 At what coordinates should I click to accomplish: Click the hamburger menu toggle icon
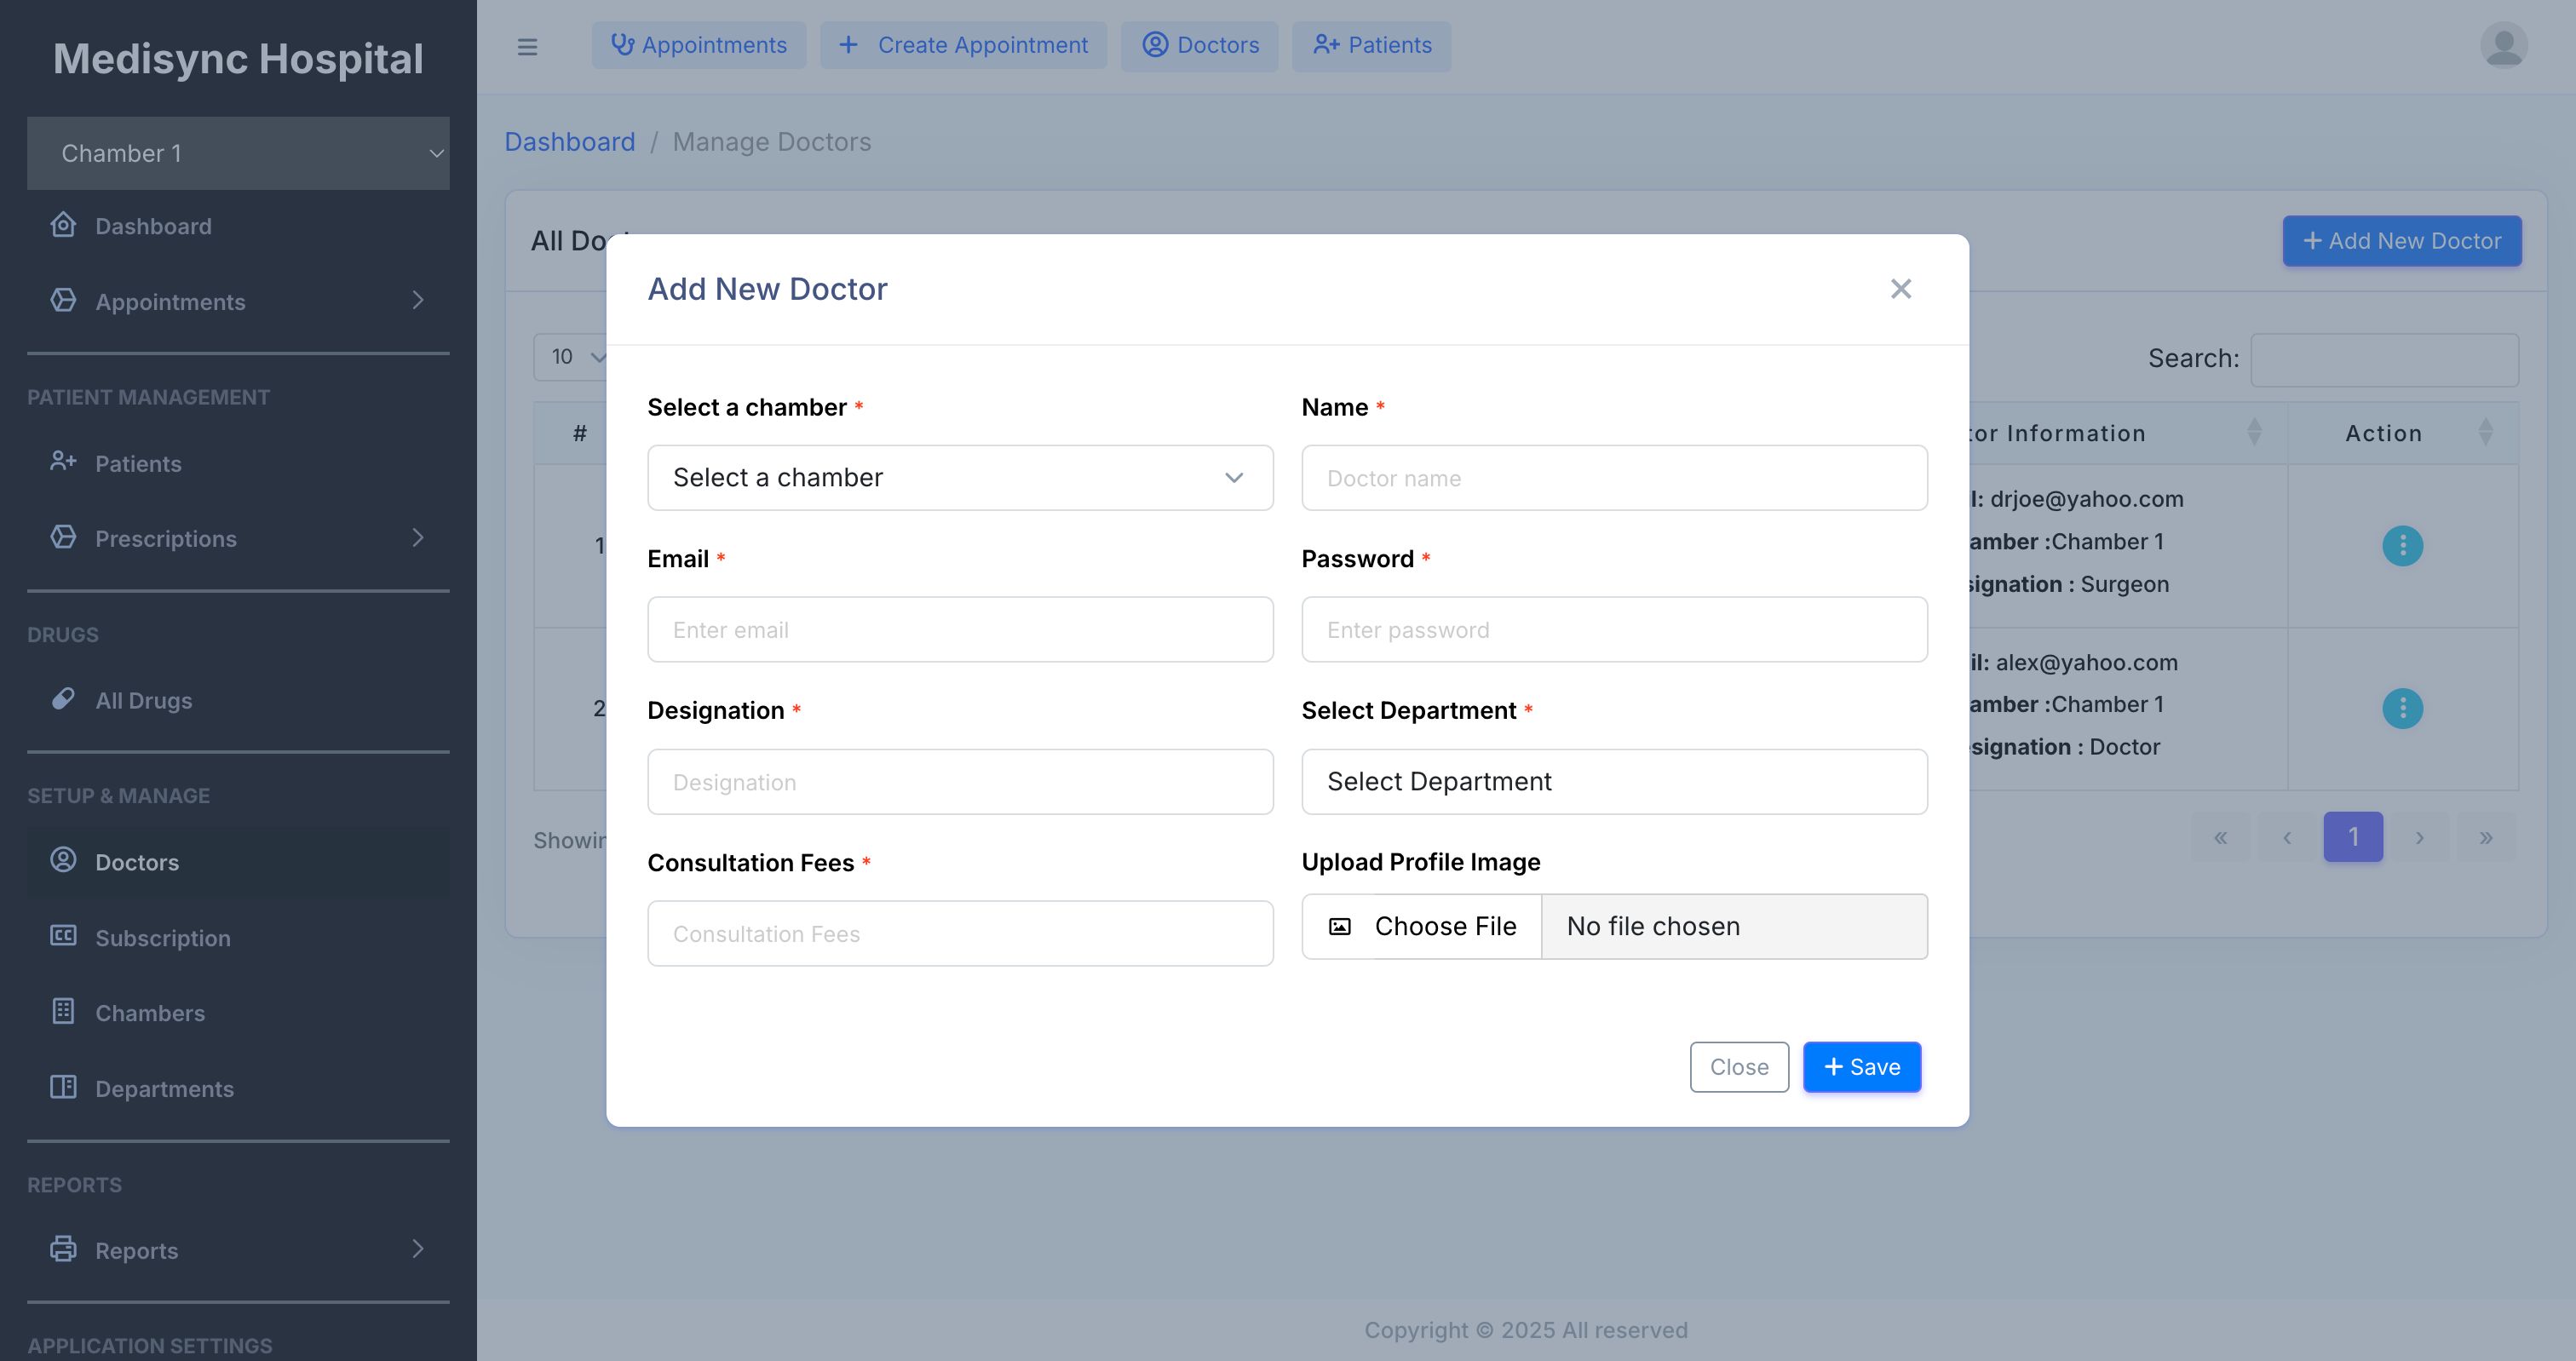tap(527, 47)
